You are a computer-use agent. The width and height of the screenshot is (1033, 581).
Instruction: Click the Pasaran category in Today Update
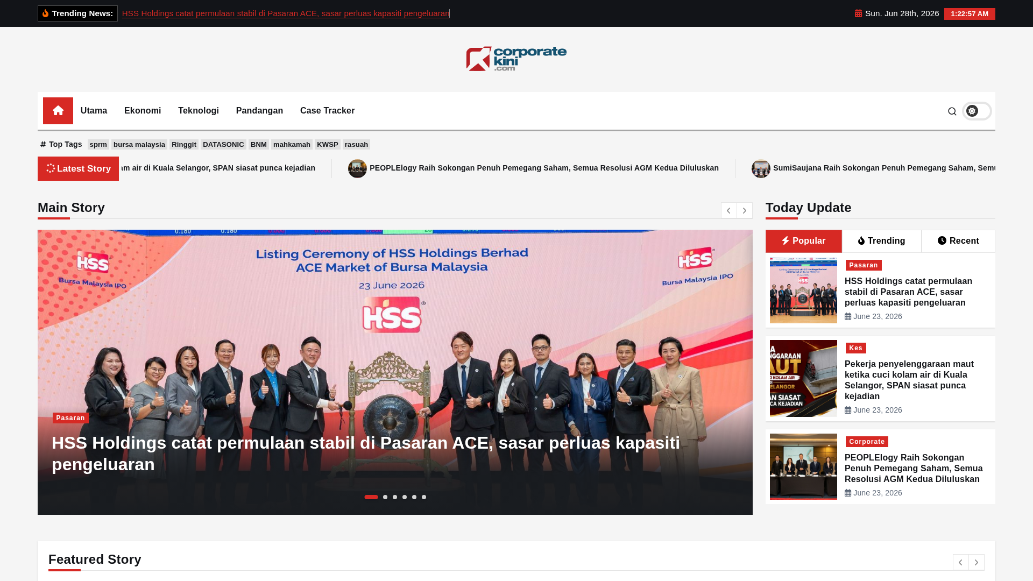tap(864, 265)
